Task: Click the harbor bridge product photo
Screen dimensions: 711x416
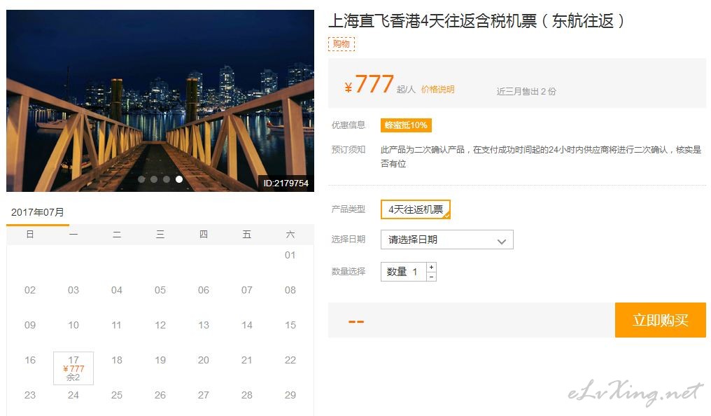Action: [160, 101]
